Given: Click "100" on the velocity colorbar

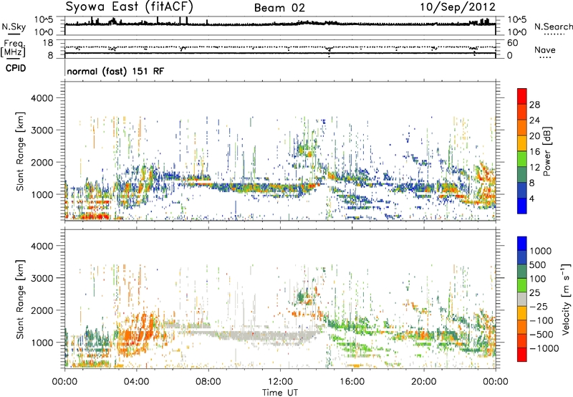Looking at the screenshot, I should coord(538,279).
